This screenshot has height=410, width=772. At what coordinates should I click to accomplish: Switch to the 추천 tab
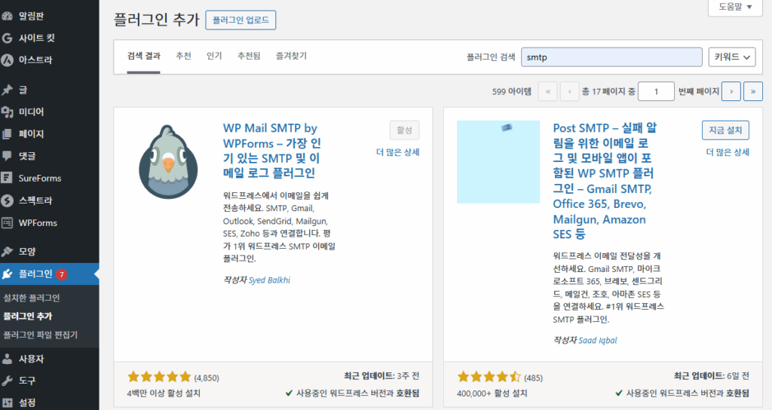click(184, 56)
